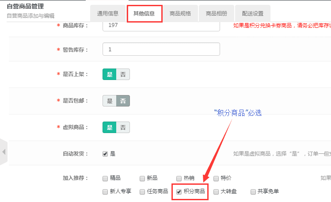The image size is (331, 202).
Task: Click the 商品库存 input field
Action: tap(161, 25)
